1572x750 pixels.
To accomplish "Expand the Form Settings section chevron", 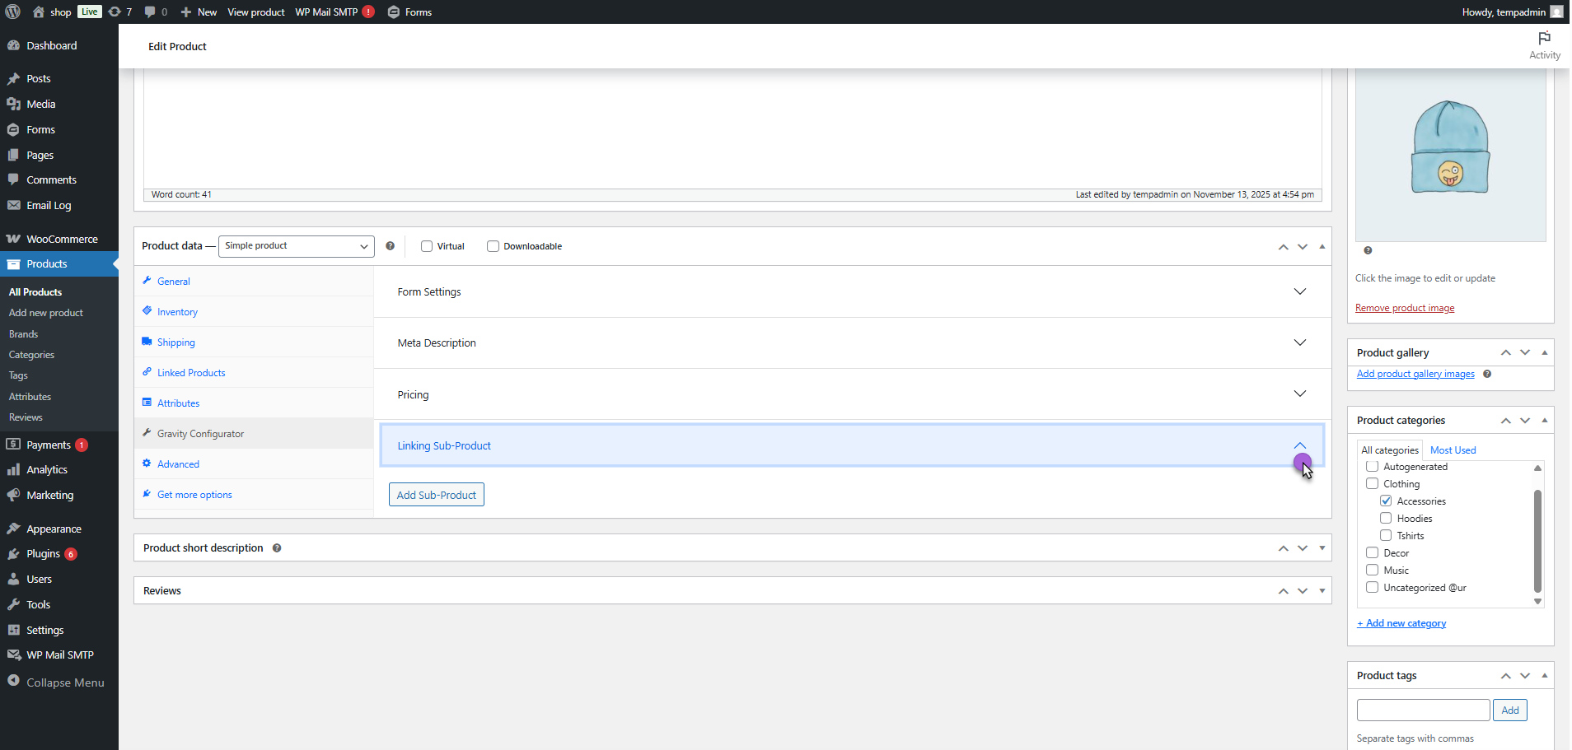I will [1299, 291].
